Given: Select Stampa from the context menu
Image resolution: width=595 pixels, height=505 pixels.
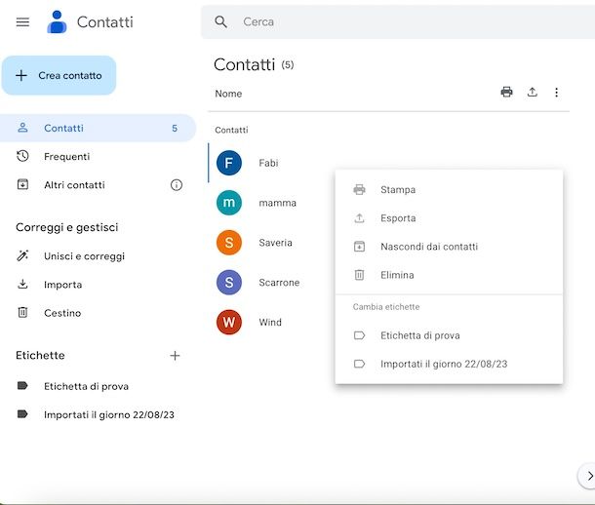Looking at the screenshot, I should [x=398, y=190].
